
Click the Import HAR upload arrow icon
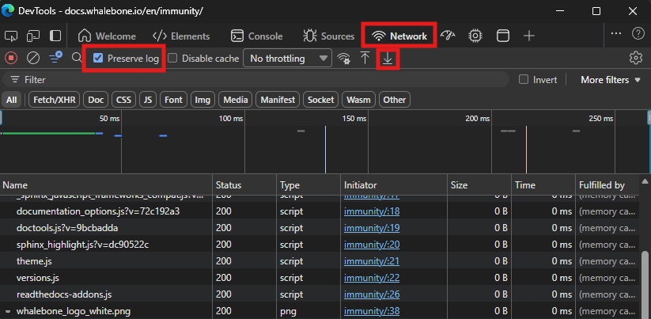365,58
